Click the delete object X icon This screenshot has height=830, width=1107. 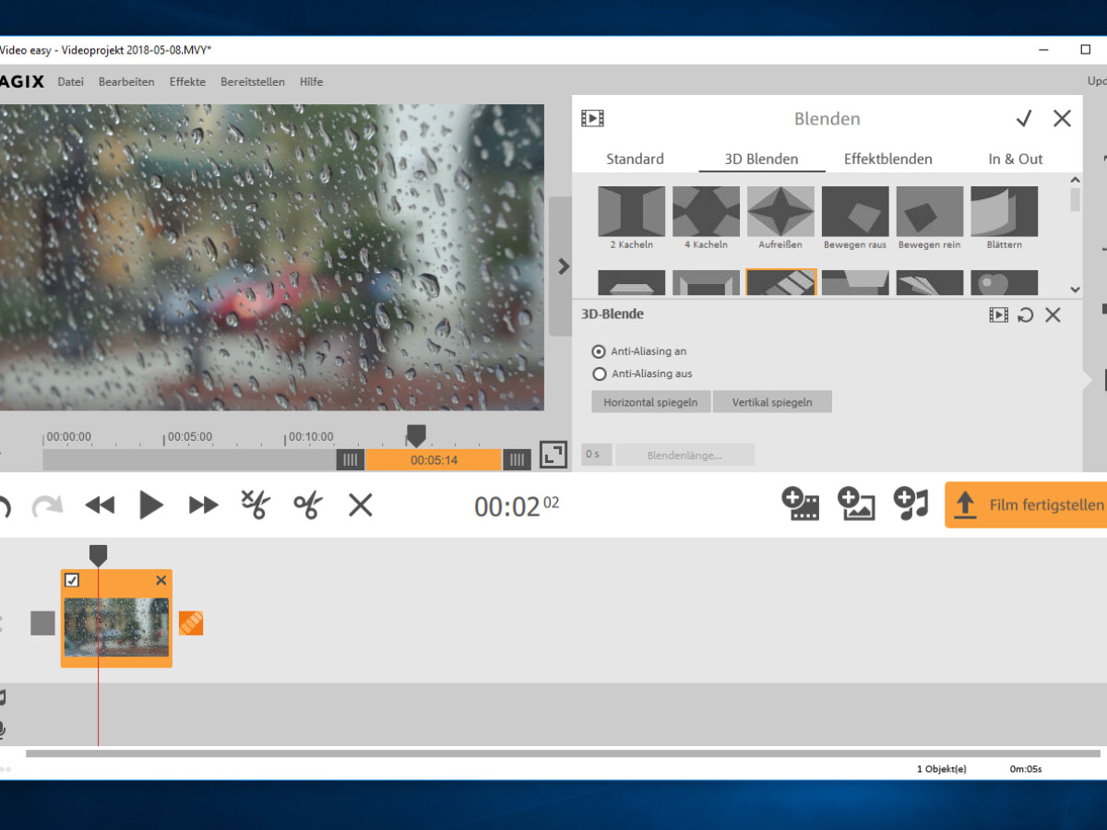pos(360,504)
